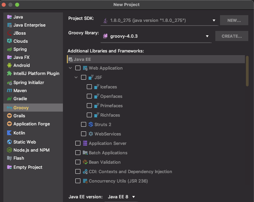This screenshot has width=254, height=202.
Task: Check the Bean Validation checkbox
Action: click(78, 162)
